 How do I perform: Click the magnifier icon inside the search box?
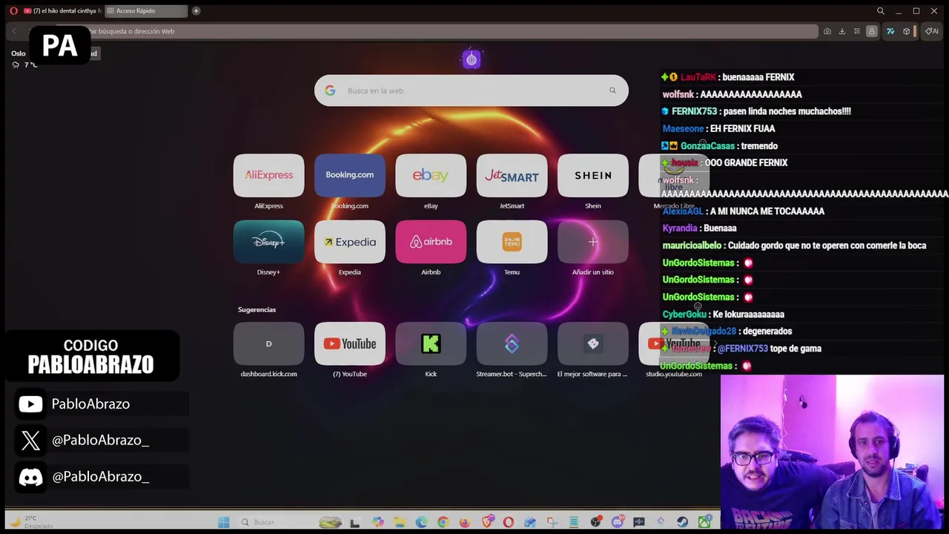(612, 90)
